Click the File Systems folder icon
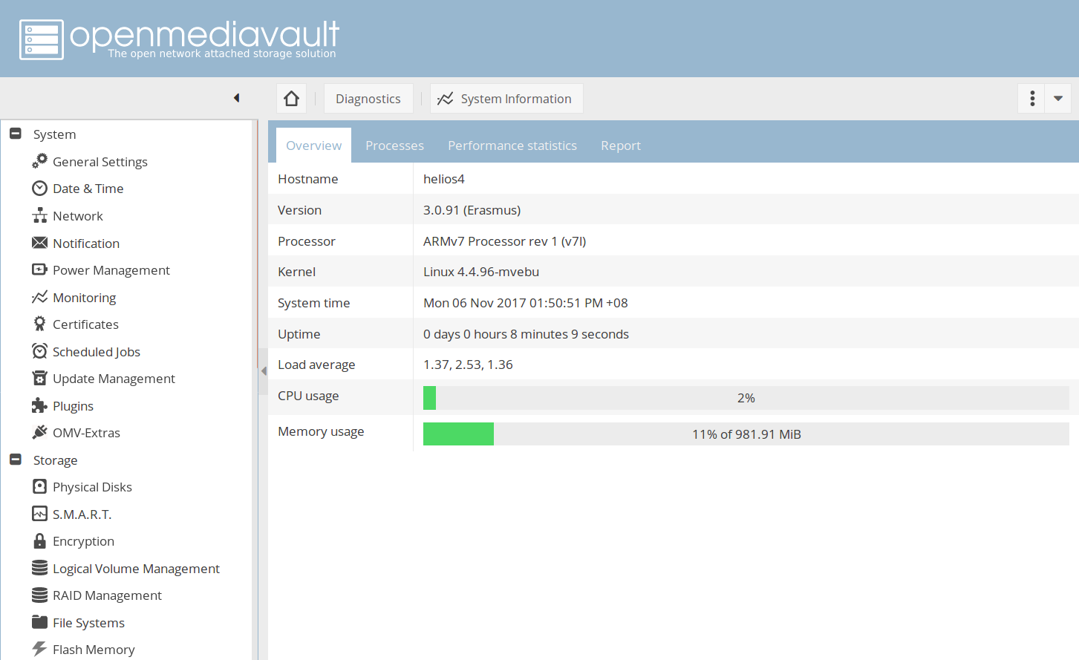This screenshot has height=660, width=1079. (x=39, y=622)
